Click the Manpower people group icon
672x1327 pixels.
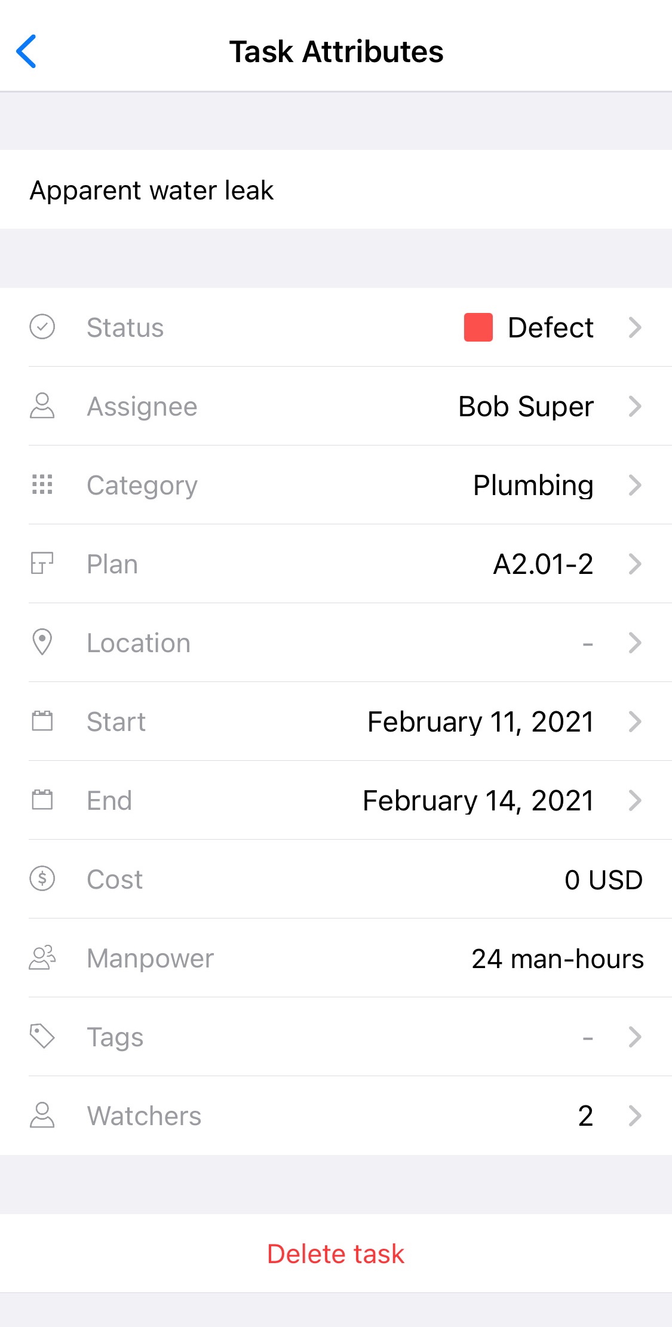point(42,958)
